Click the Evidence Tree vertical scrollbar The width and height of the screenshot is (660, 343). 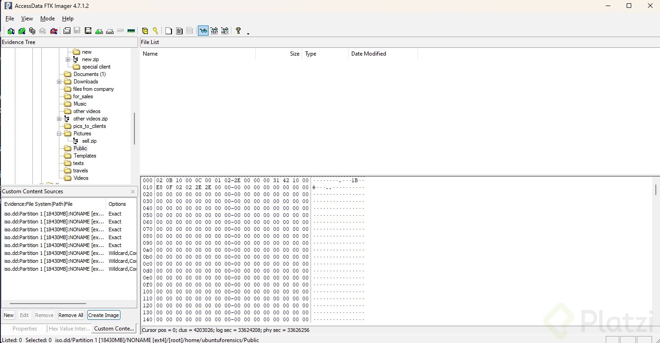pos(134,128)
